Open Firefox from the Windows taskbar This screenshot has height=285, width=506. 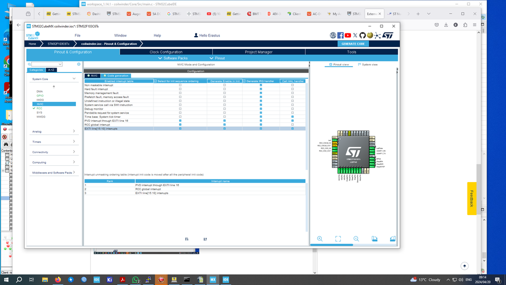click(58, 279)
